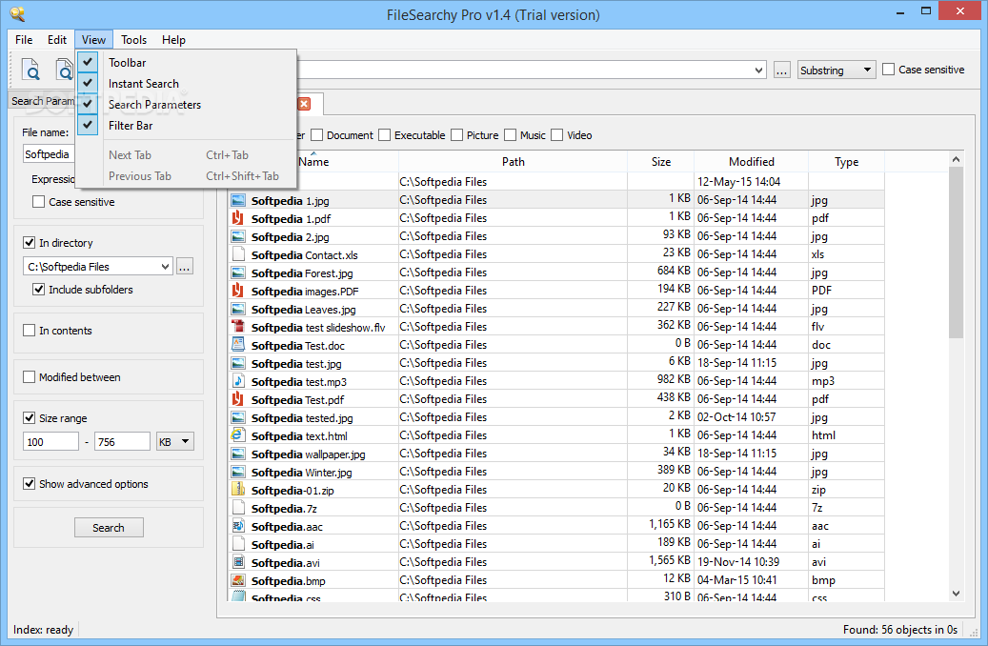Toggle Toolbar in the View menu

click(187, 62)
